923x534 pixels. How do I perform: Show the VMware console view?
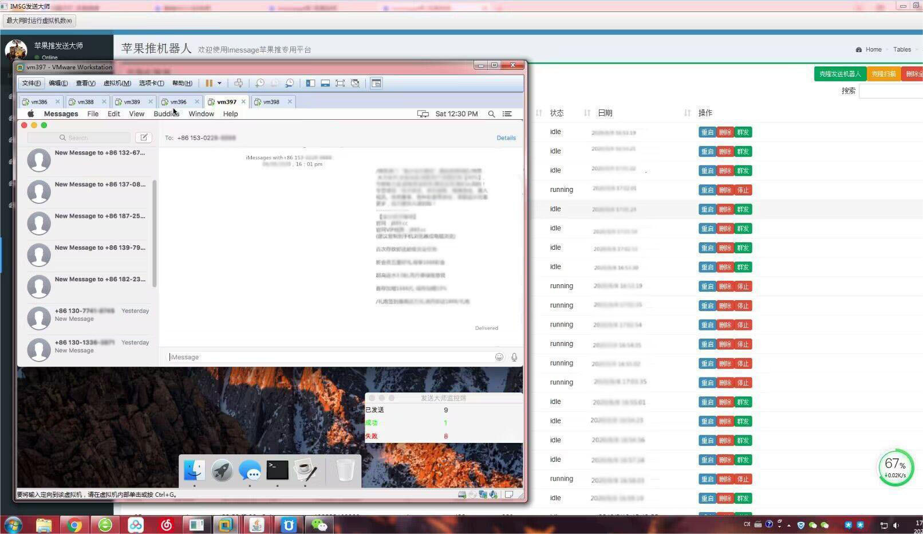[376, 83]
